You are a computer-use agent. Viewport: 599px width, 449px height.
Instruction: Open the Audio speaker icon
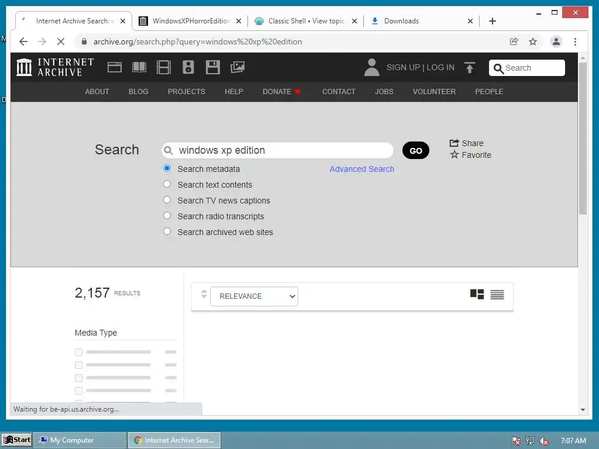[188, 67]
